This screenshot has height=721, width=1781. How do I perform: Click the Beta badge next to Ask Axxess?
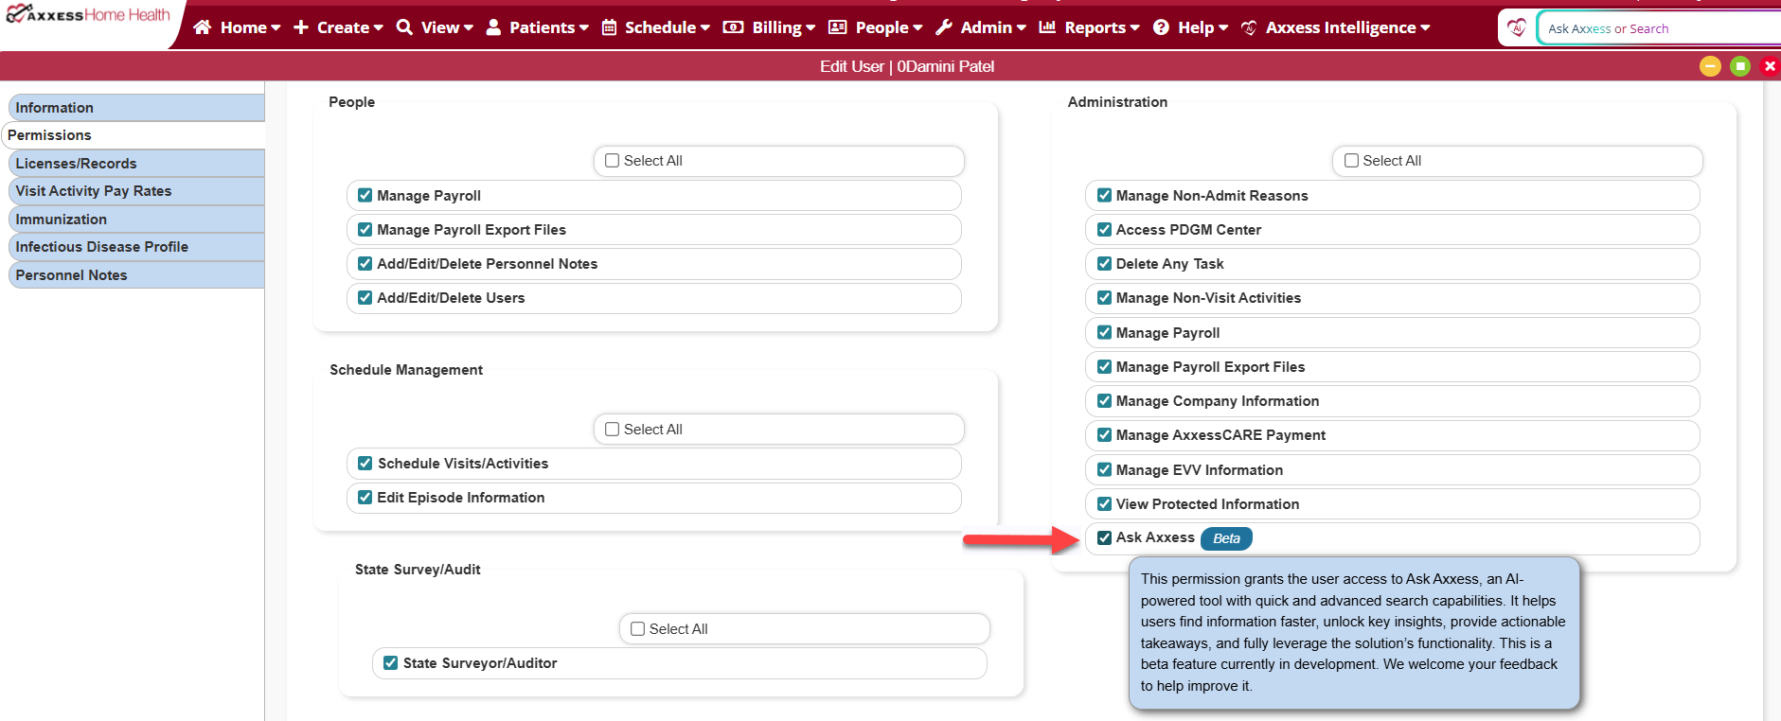click(1226, 538)
